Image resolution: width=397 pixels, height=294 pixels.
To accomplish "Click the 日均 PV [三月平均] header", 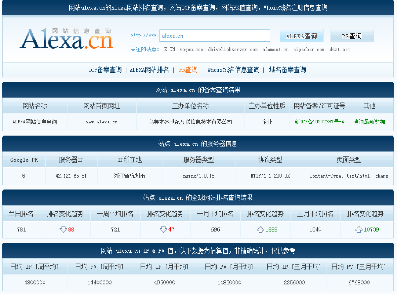I will tap(359, 267).
